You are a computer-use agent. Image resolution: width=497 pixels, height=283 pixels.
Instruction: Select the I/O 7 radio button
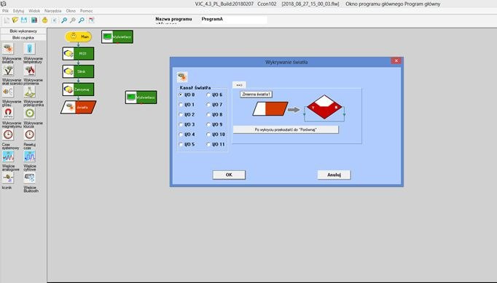pos(214,105)
